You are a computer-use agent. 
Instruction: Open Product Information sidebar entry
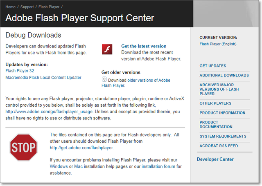click(222, 113)
